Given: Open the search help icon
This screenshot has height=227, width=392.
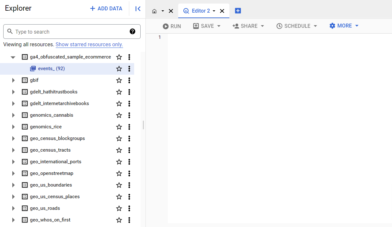Looking at the screenshot, I should point(133,31).
